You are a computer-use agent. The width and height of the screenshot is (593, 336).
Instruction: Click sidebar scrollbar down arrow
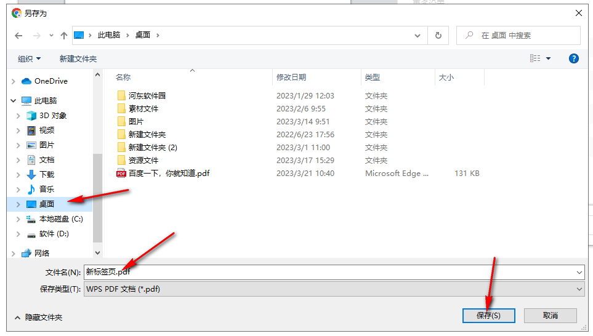(x=97, y=253)
